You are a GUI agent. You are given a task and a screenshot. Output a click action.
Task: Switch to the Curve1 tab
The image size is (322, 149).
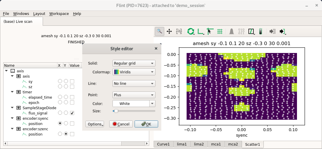[163, 144]
